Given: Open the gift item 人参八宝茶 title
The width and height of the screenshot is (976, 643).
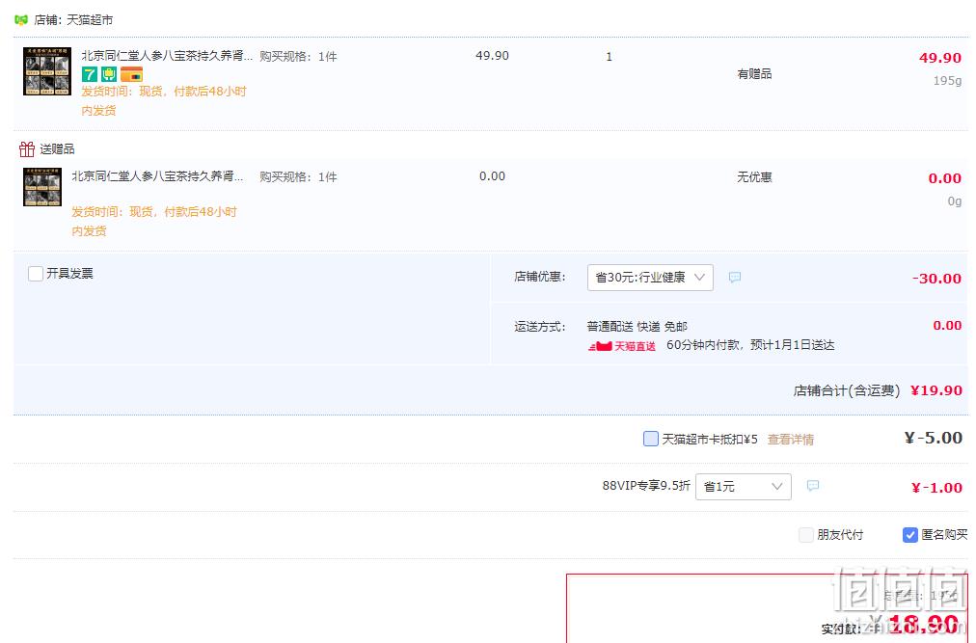Looking at the screenshot, I should tap(157, 176).
